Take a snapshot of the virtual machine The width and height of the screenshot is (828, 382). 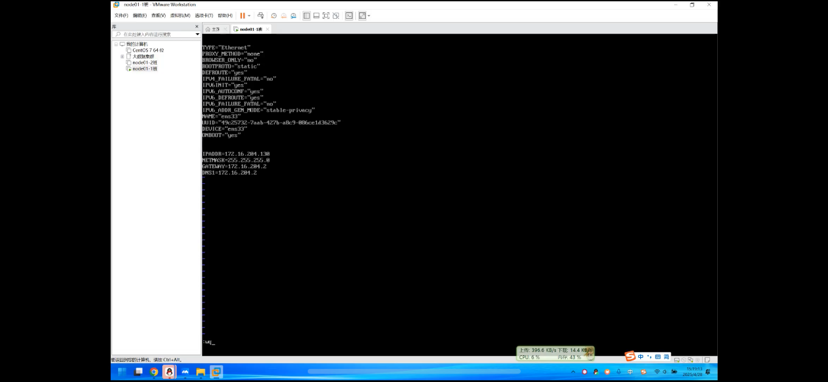tap(274, 16)
